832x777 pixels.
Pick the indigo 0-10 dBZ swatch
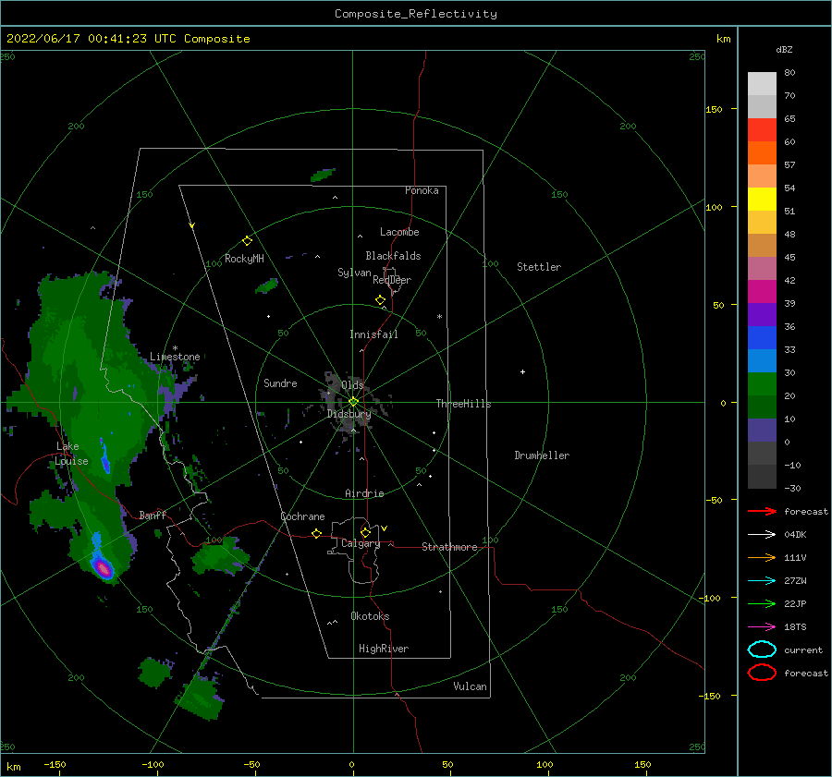tap(762, 431)
